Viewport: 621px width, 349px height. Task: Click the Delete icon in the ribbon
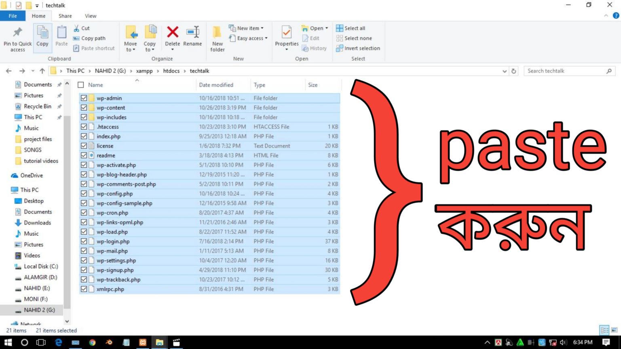point(173,32)
